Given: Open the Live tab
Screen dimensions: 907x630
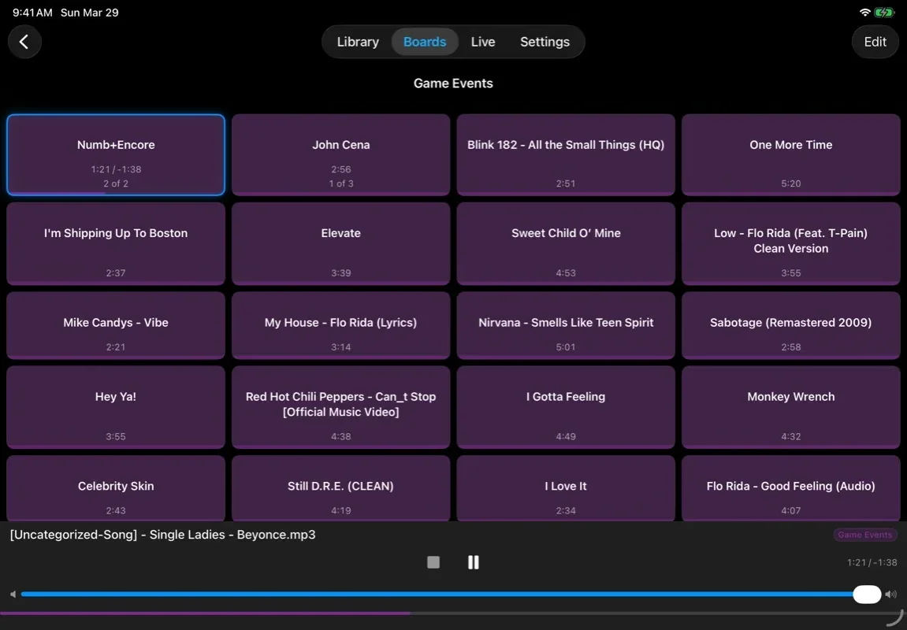Looking at the screenshot, I should 483,41.
